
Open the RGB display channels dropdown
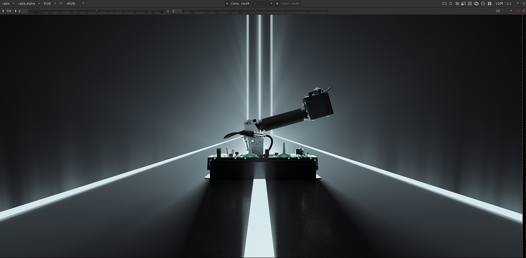[x=49, y=3]
